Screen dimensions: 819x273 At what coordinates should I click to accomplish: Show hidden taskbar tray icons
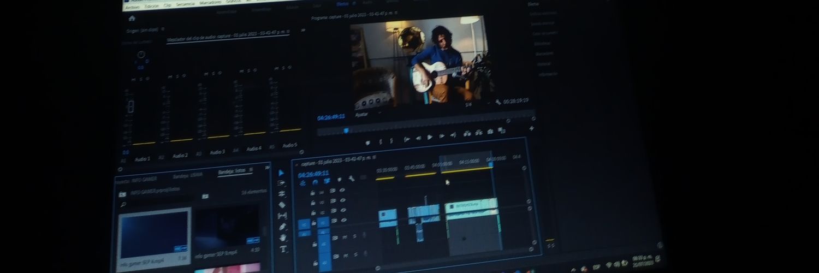(573, 269)
